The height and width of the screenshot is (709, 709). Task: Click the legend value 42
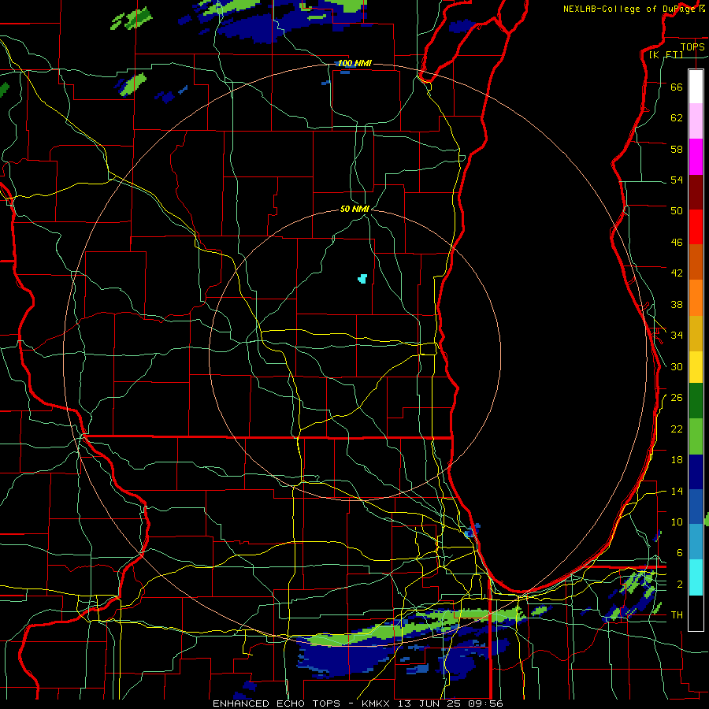coord(677,273)
